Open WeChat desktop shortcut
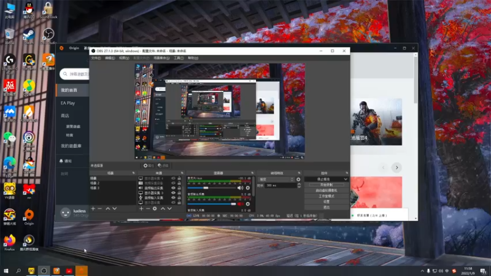The image size is (491, 276). point(10,140)
